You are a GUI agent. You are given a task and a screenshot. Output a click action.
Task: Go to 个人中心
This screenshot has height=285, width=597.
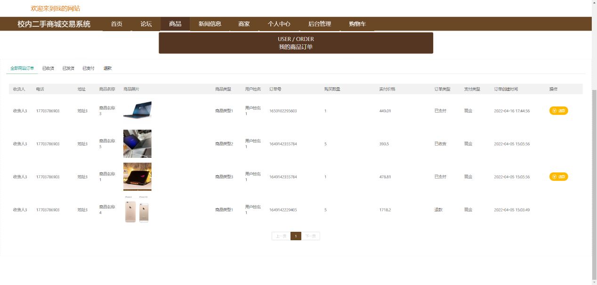tap(279, 24)
